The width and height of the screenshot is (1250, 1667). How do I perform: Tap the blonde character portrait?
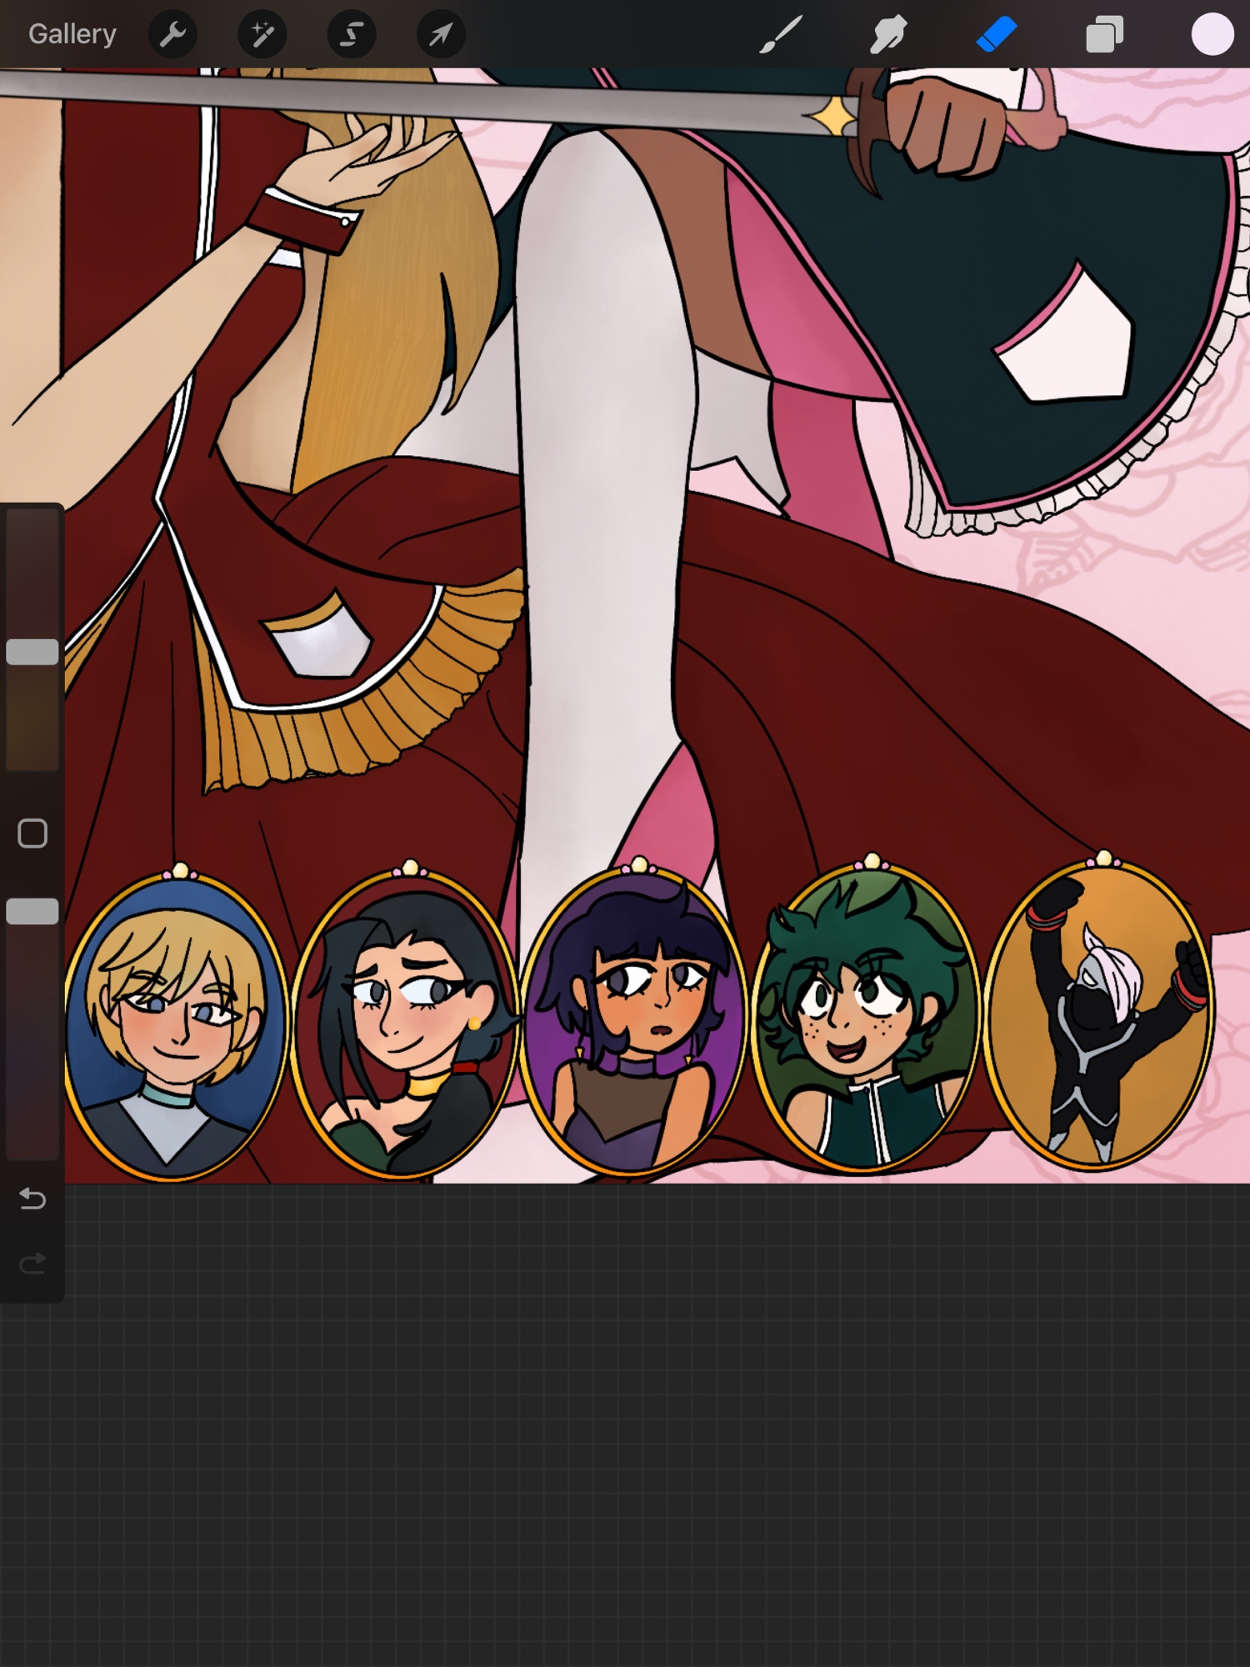(176, 1027)
